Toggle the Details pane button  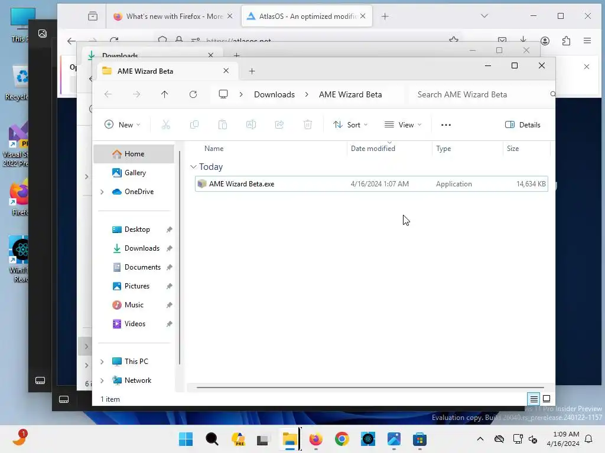click(x=523, y=124)
